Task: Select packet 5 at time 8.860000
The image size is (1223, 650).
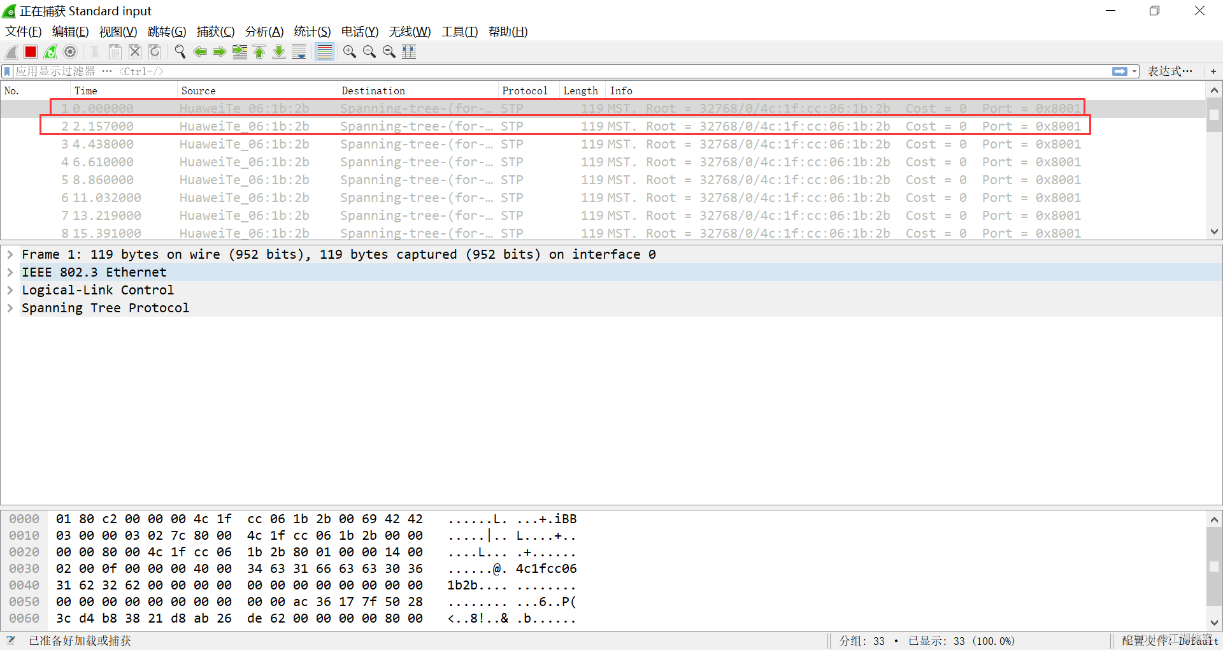Action: (x=603, y=180)
